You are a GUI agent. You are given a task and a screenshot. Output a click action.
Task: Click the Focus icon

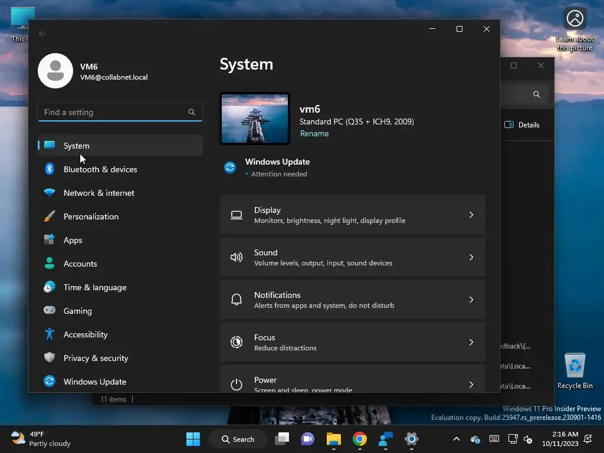click(x=237, y=342)
